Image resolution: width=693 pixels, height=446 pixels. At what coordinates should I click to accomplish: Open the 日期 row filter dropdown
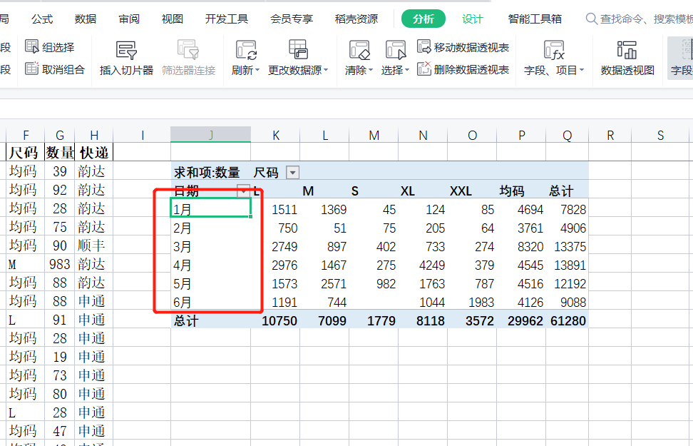[243, 191]
